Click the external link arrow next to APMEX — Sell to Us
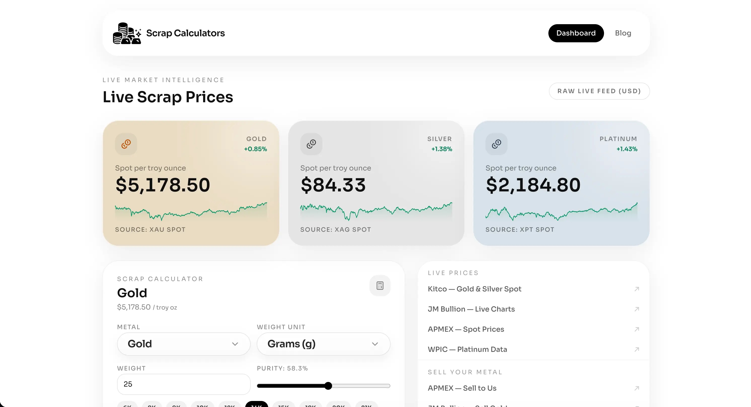This screenshot has height=407, width=751. pyautogui.click(x=637, y=388)
